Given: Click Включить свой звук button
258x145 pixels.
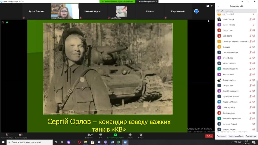Looking at the screenshot, I should [236, 136].
